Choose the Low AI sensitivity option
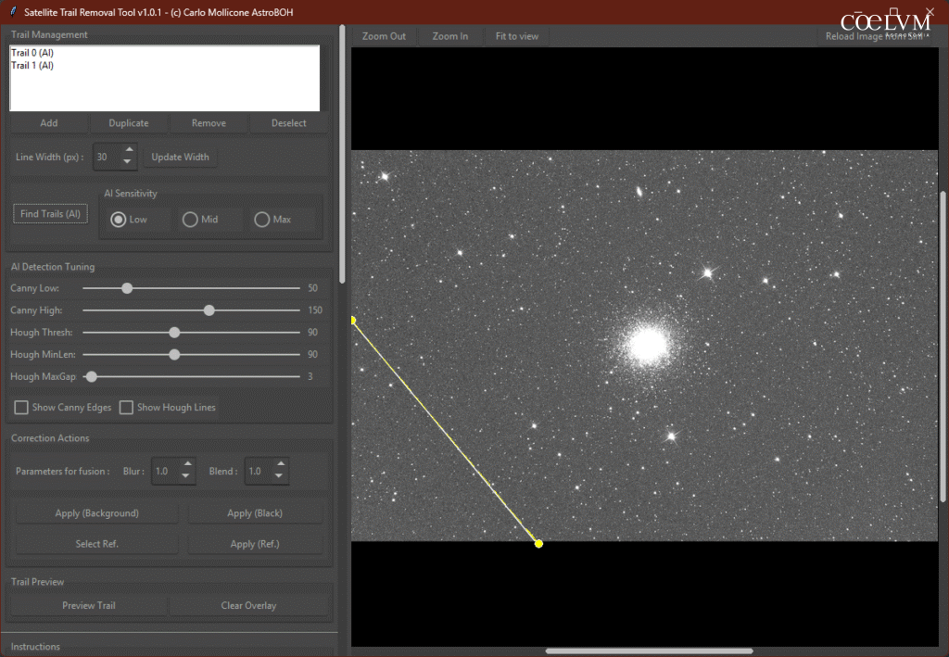Screen dimensions: 949x657 tap(118, 220)
